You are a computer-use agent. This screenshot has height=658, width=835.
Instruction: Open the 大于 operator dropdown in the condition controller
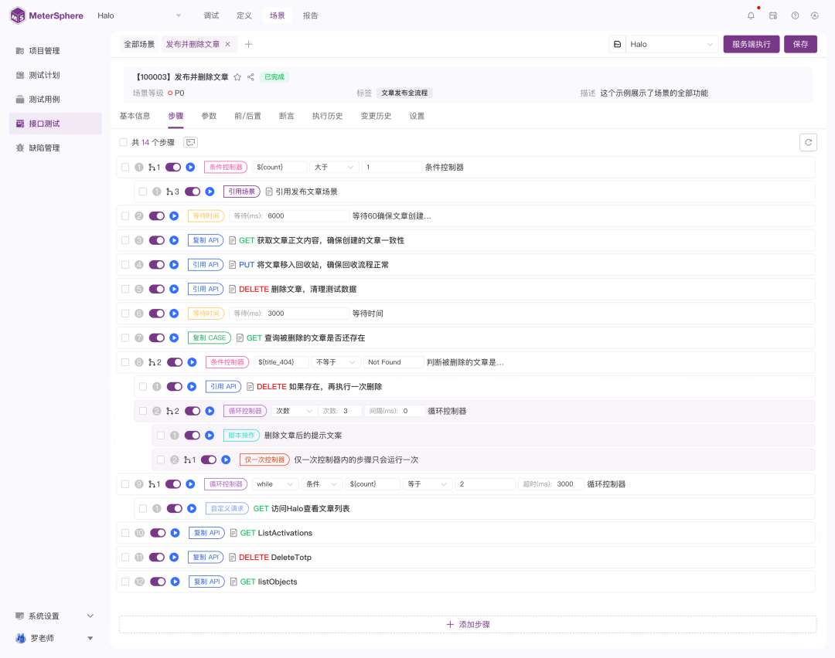(x=334, y=167)
